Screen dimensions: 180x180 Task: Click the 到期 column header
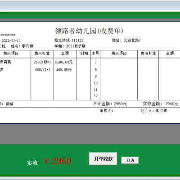click(84, 53)
